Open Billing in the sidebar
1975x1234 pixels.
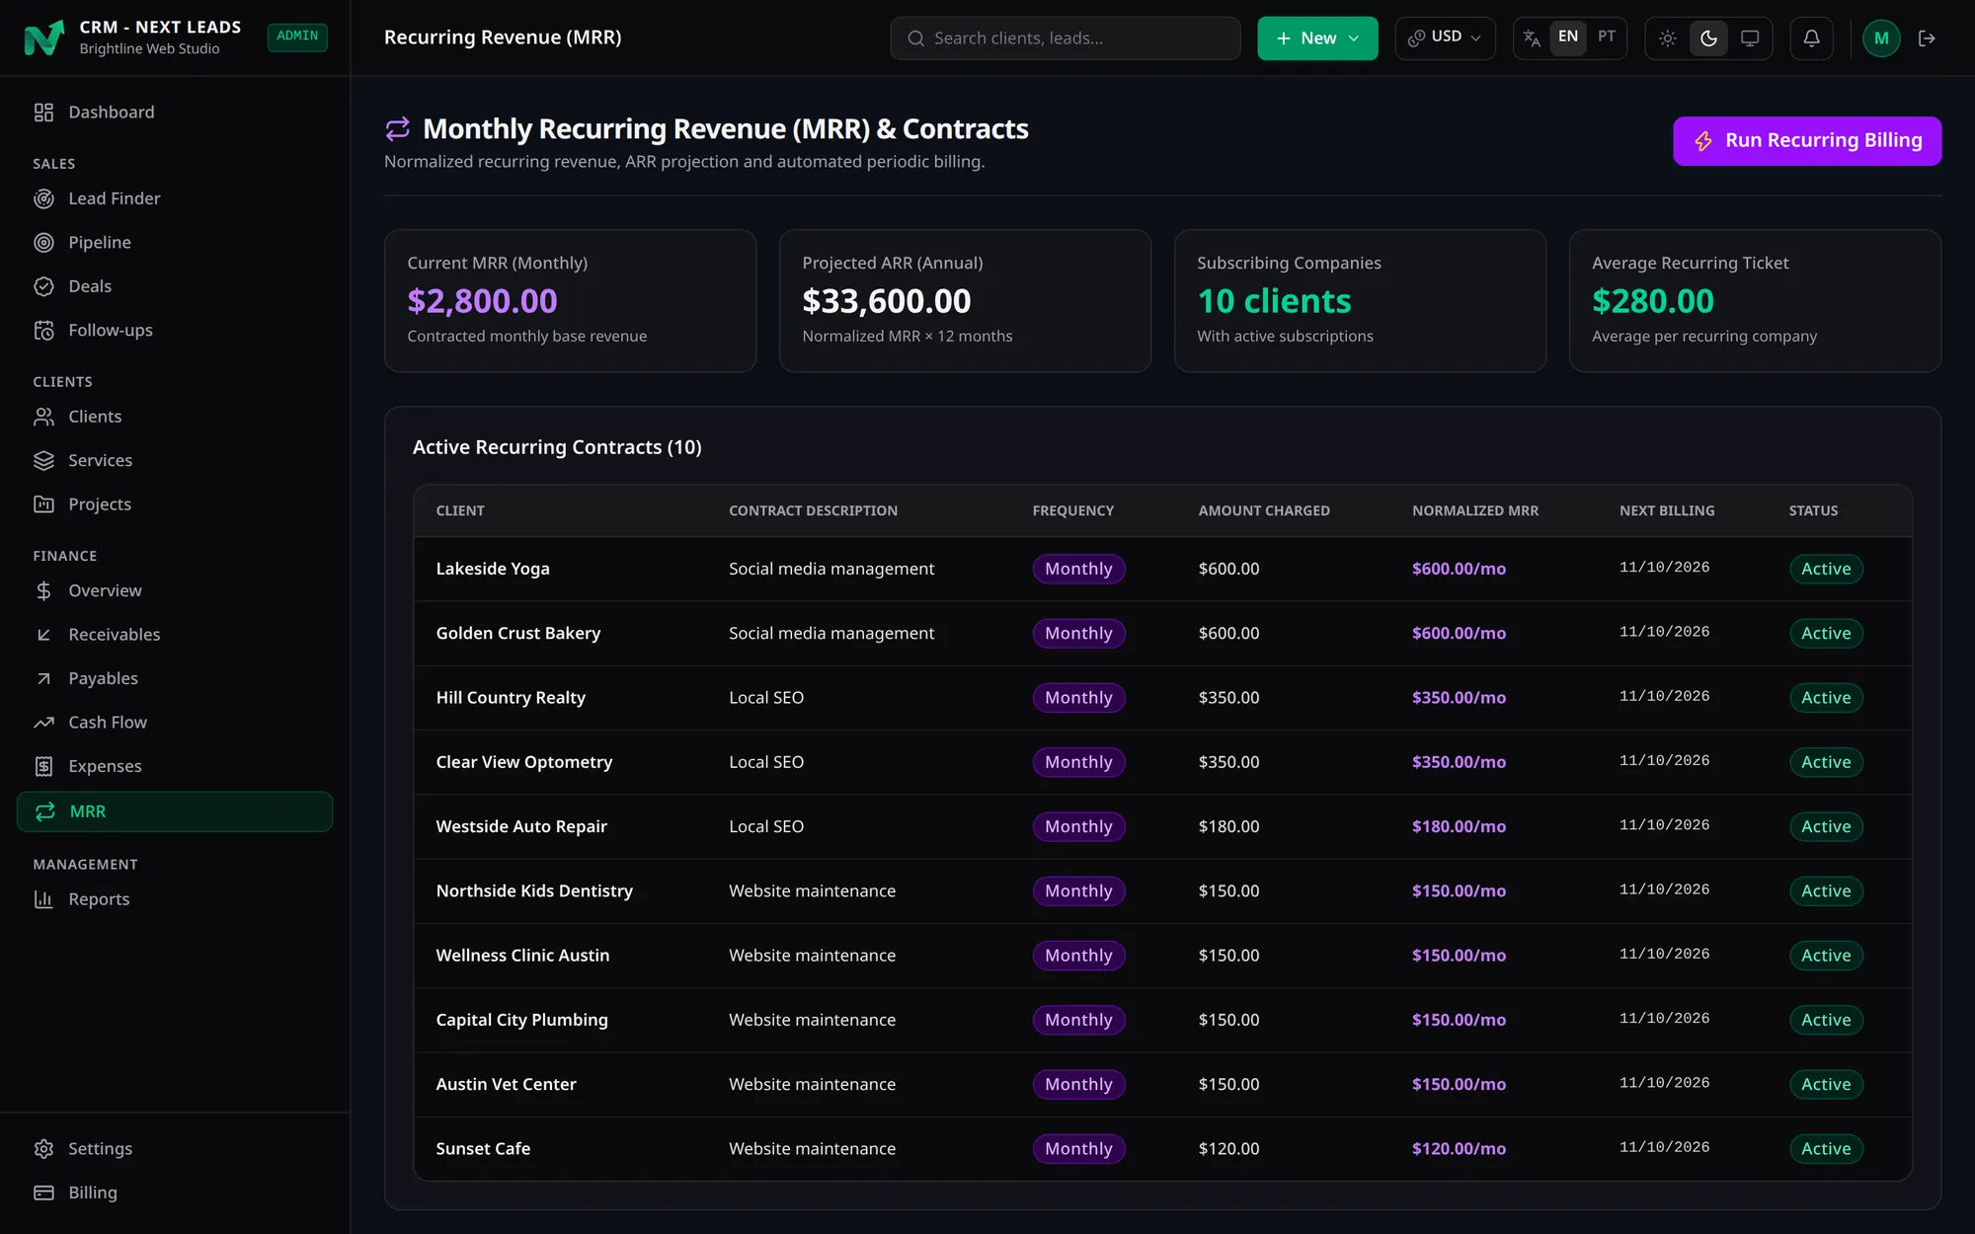175,1193
